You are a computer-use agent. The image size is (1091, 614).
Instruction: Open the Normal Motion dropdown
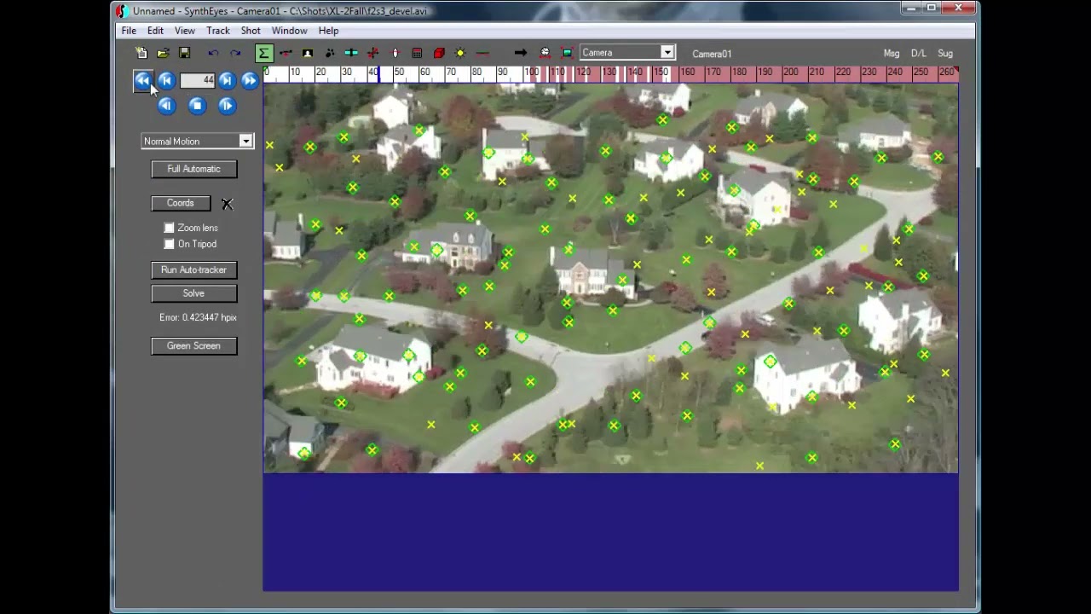245,142
